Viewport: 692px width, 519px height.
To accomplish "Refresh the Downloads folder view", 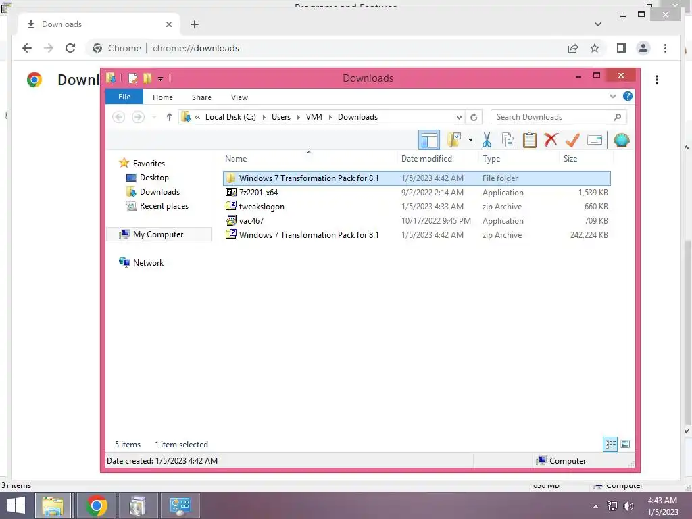I will click(474, 117).
